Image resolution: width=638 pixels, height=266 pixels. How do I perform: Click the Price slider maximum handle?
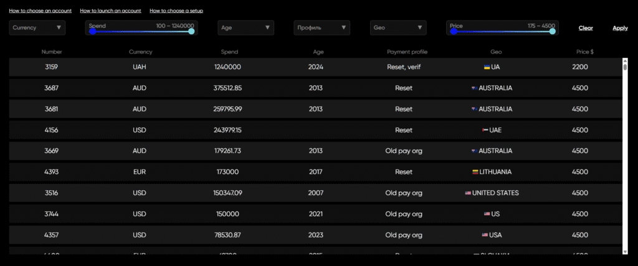coord(552,31)
